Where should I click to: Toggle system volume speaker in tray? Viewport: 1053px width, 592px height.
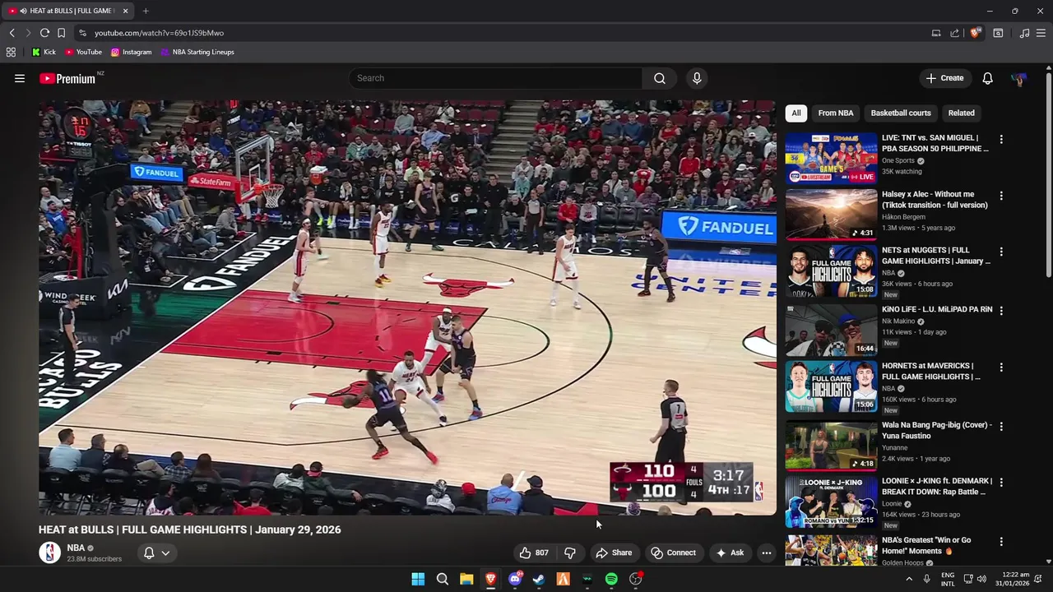coord(981,579)
